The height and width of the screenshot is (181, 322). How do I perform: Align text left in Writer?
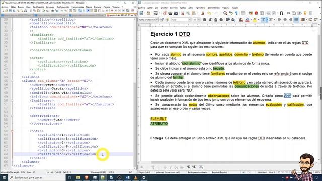(x=280, y=19)
